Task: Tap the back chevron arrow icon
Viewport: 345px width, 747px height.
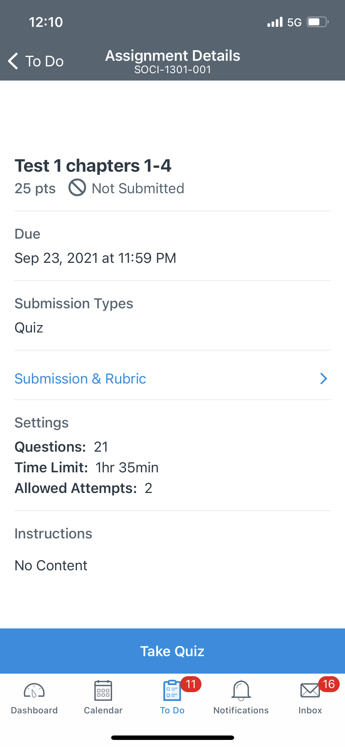Action: tap(13, 61)
